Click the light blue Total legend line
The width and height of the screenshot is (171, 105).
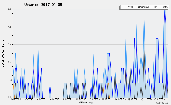123,7
